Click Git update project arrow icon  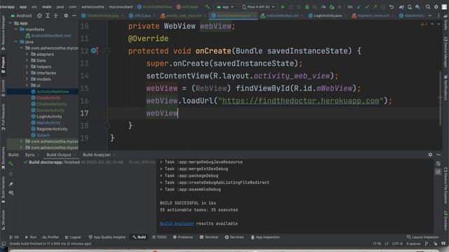pyautogui.click(x=358, y=6)
